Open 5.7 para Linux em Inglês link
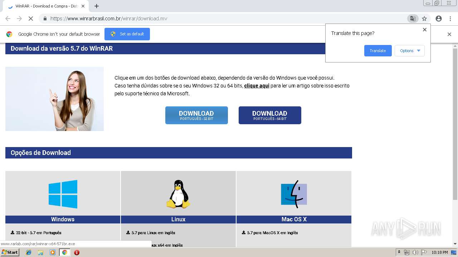This screenshot has height=257, width=458. (151, 233)
